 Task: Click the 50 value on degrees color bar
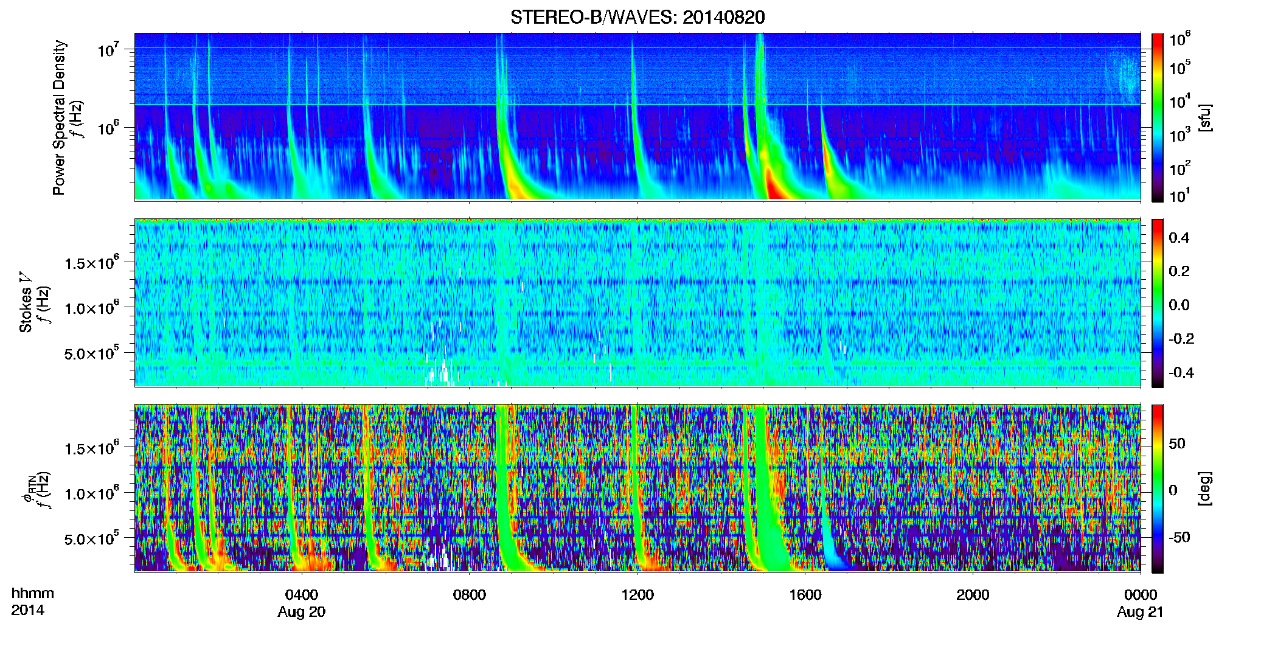tap(1176, 443)
